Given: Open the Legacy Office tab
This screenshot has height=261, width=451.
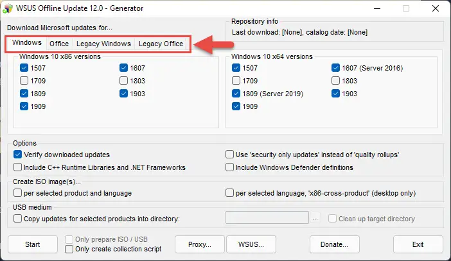Looking at the screenshot, I should tap(161, 44).
